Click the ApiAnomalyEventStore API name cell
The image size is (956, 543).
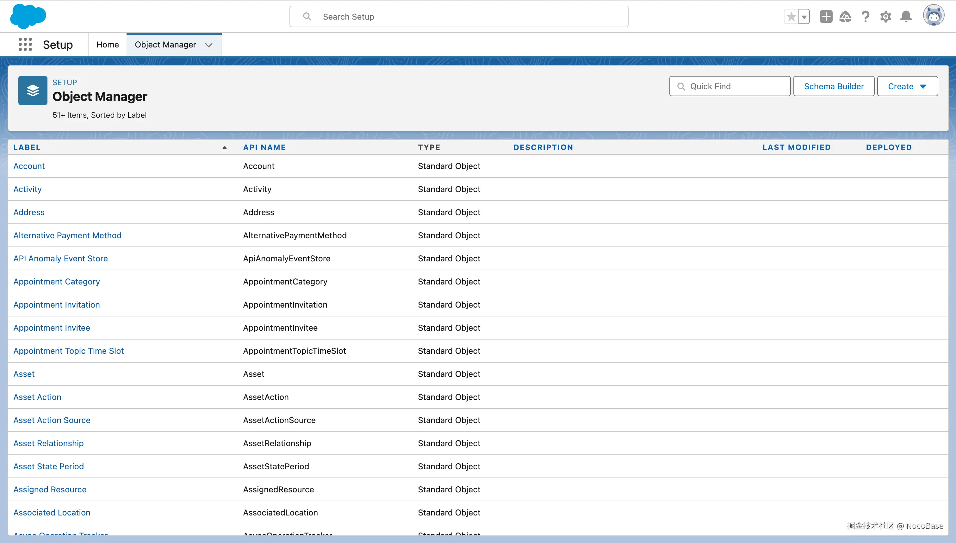287,259
